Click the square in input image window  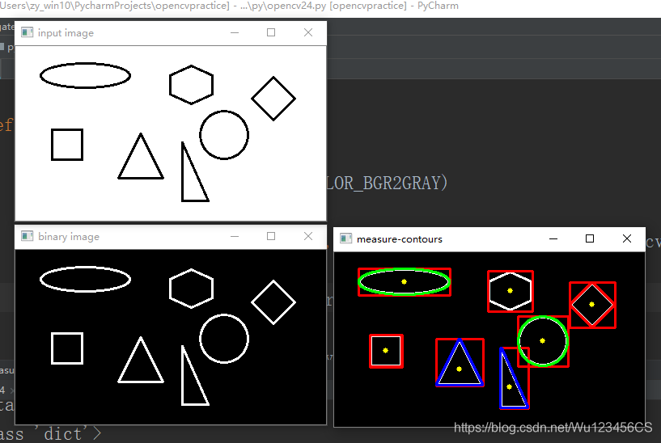point(67,145)
